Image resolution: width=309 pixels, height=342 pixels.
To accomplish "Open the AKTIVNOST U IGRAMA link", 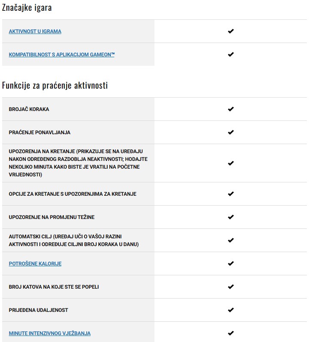I will point(35,31).
